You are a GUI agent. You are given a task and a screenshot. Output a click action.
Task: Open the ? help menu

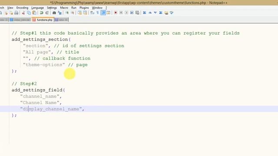pyautogui.click(x=106, y=8)
